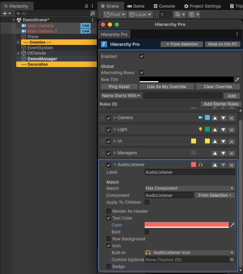Screen dimensions: 243x274
Task: Open the Hierarchy panel kebab menu
Action: tap(92, 6)
